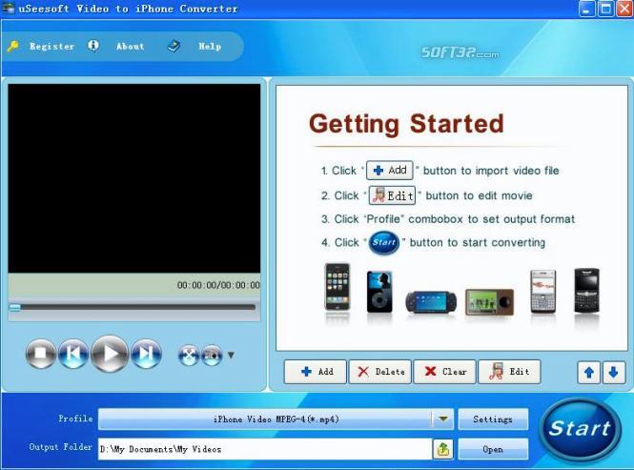Image resolution: width=634 pixels, height=470 pixels.
Task: Click the iPod classic device image
Action: click(379, 292)
